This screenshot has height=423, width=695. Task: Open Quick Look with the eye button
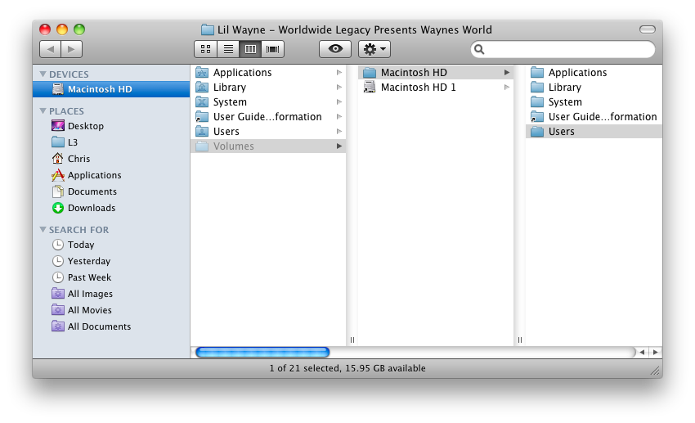pos(335,49)
